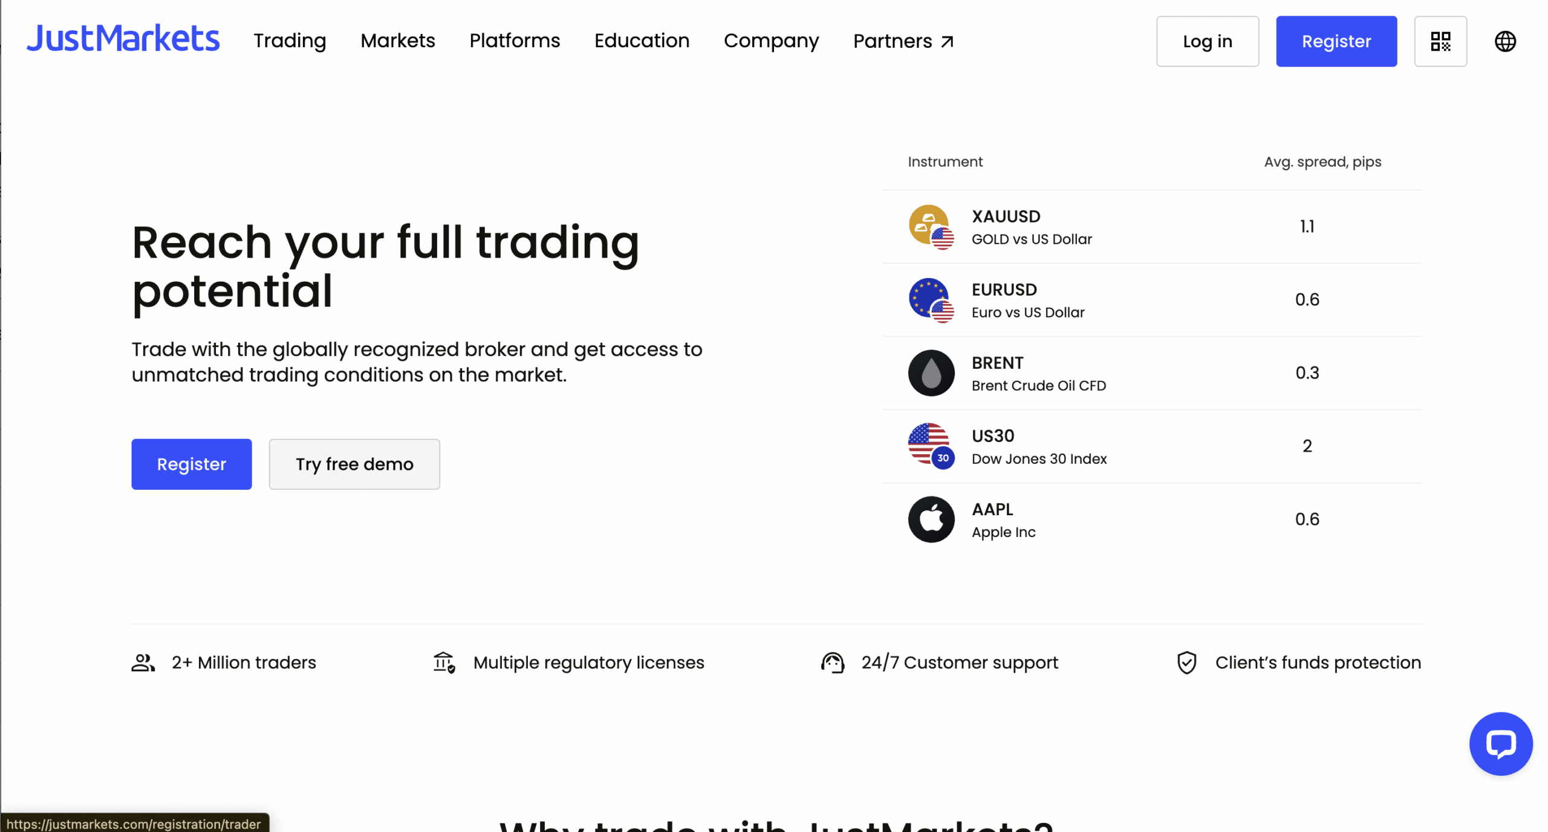Click the XAUUSD gold instrument icon

[931, 227]
